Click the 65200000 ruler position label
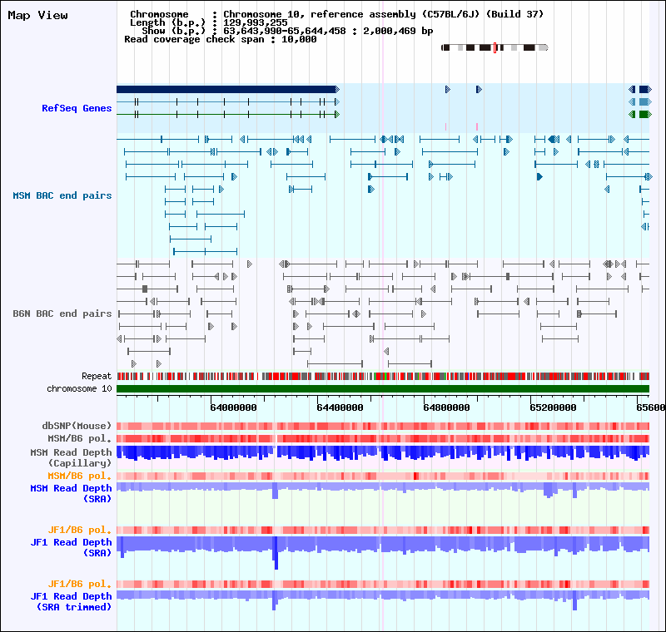666x632 pixels. click(553, 407)
